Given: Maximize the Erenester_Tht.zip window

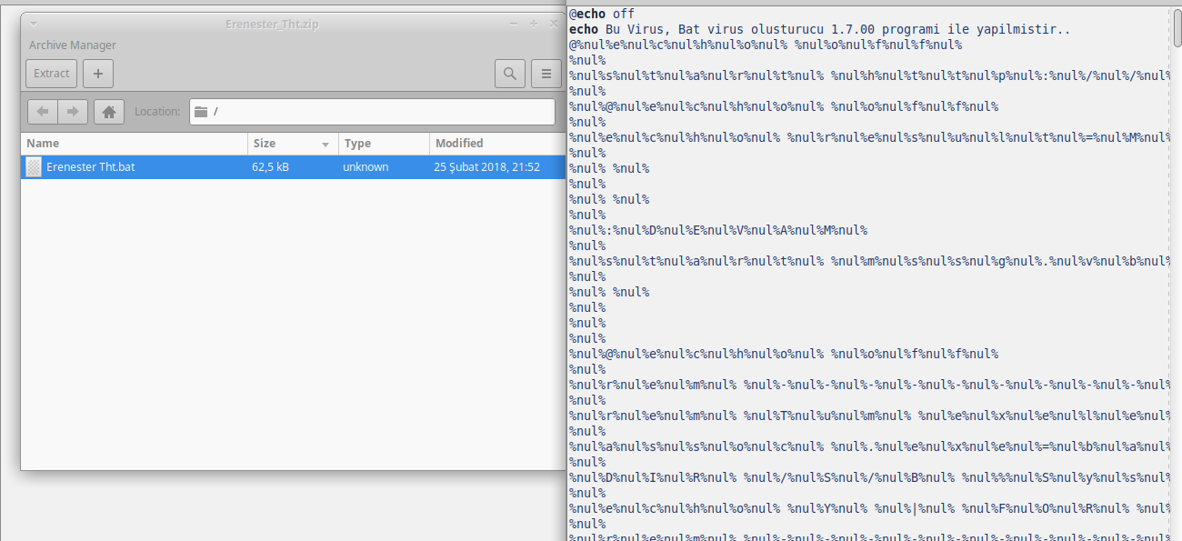Looking at the screenshot, I should (x=534, y=24).
